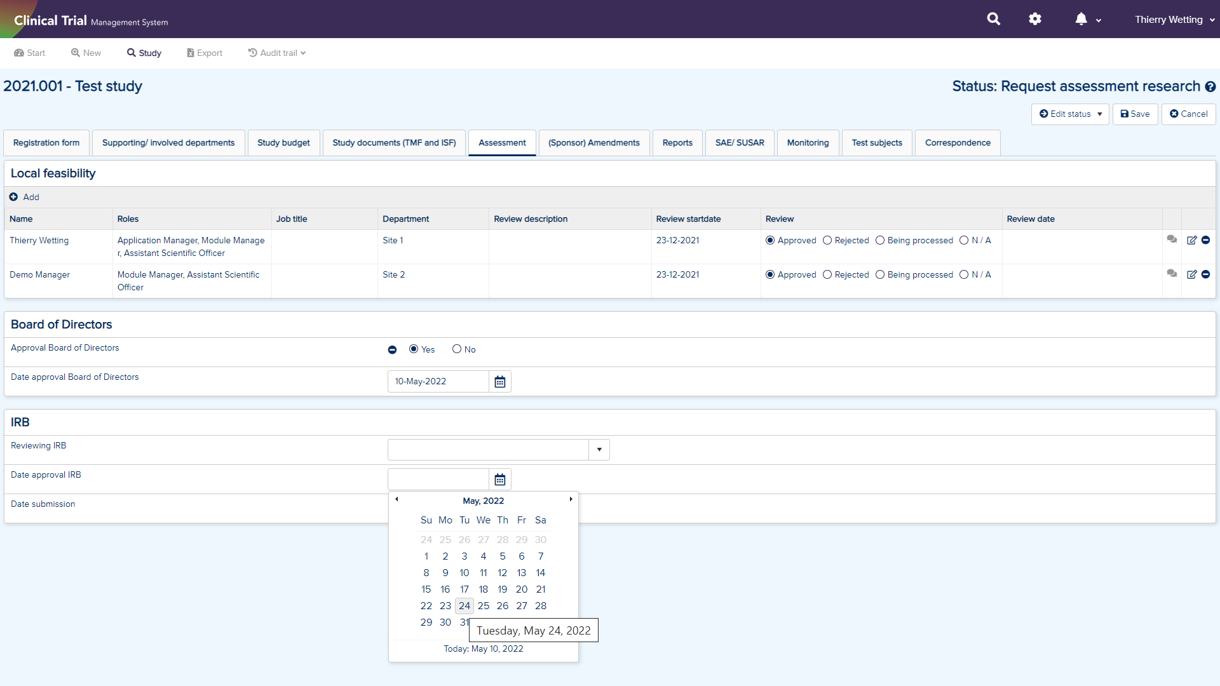Image resolution: width=1220 pixels, height=686 pixels.
Task: Select the Approved radio button for Demo Manager
Action: pyautogui.click(x=769, y=275)
